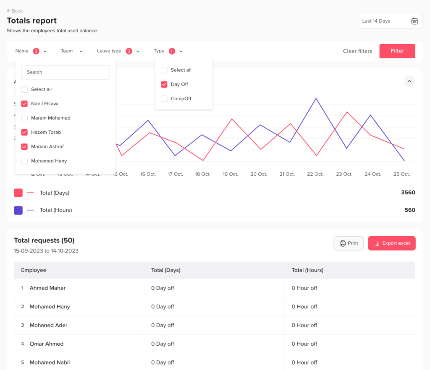Click the Name filter count badge
This screenshot has height=370, width=430.
point(36,51)
